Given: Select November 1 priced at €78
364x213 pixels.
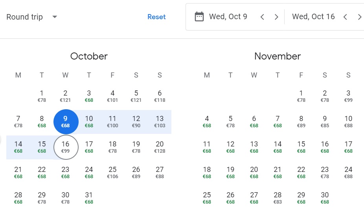Looking at the screenshot, I should pos(301,96).
